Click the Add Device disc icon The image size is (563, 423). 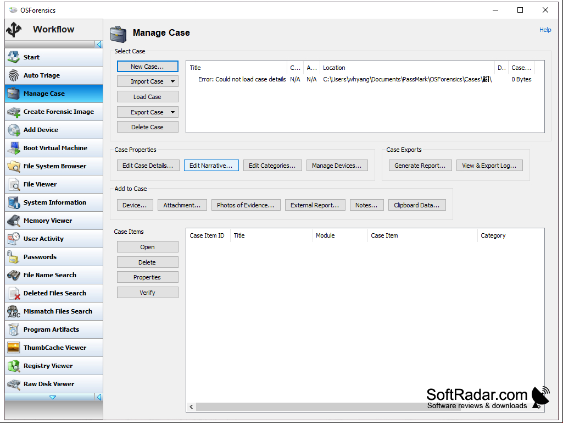click(14, 129)
